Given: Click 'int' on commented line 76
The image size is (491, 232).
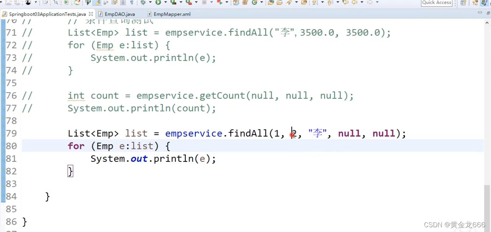Looking at the screenshot, I should (x=76, y=96).
